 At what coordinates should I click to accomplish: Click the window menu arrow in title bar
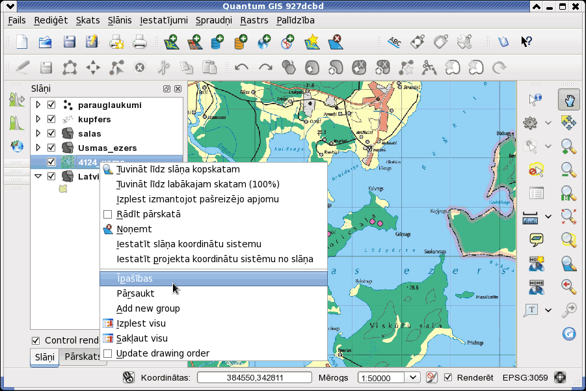(11, 7)
